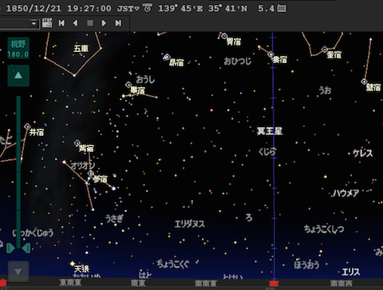Click the latitude 35°41'N
The image size is (383, 290).
point(227,8)
